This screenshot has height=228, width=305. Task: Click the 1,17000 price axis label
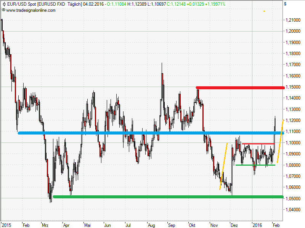pos(293,65)
